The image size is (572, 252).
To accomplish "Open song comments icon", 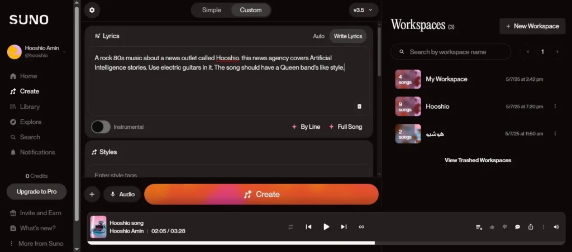I will tap(517, 227).
